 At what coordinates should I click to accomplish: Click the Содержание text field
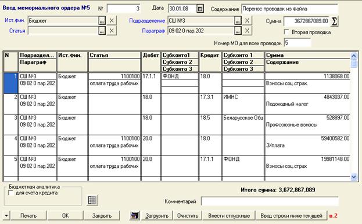289,9
